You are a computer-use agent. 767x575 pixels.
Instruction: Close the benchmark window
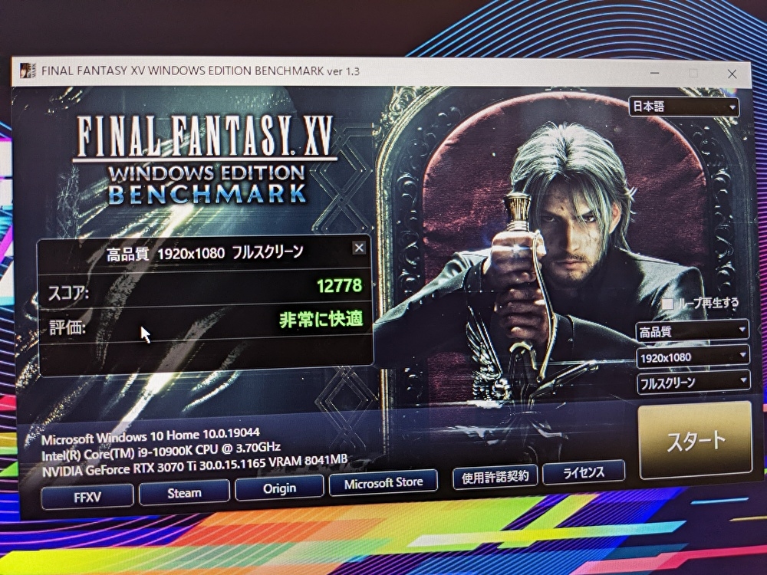[x=732, y=74]
